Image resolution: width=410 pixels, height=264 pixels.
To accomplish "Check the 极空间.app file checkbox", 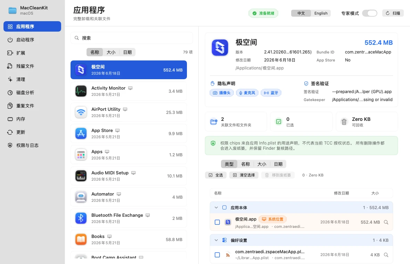I will [x=217, y=222].
